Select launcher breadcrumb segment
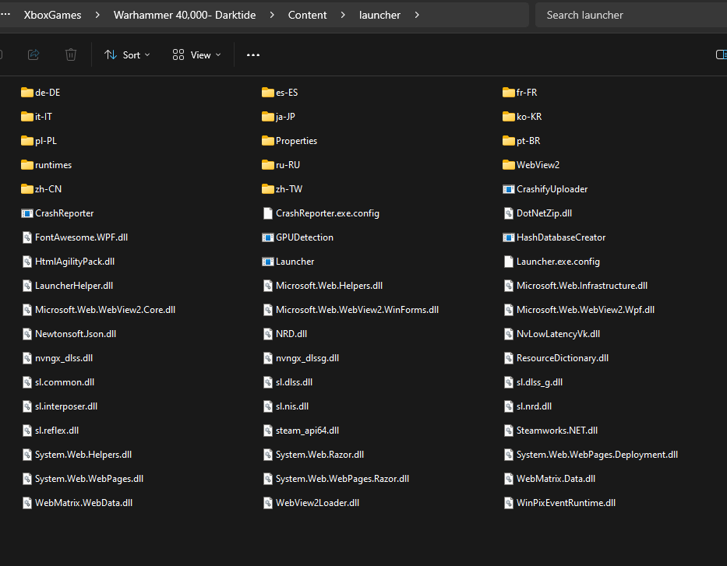The image size is (727, 566). [x=379, y=15]
